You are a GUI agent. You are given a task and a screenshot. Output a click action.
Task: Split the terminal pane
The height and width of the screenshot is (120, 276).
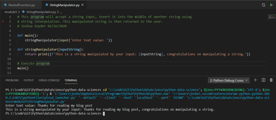[264, 80]
